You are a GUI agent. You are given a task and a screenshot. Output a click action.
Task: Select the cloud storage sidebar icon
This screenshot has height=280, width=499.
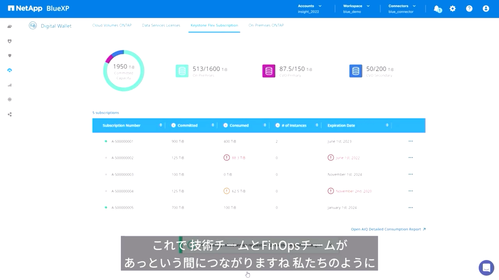point(10,26)
